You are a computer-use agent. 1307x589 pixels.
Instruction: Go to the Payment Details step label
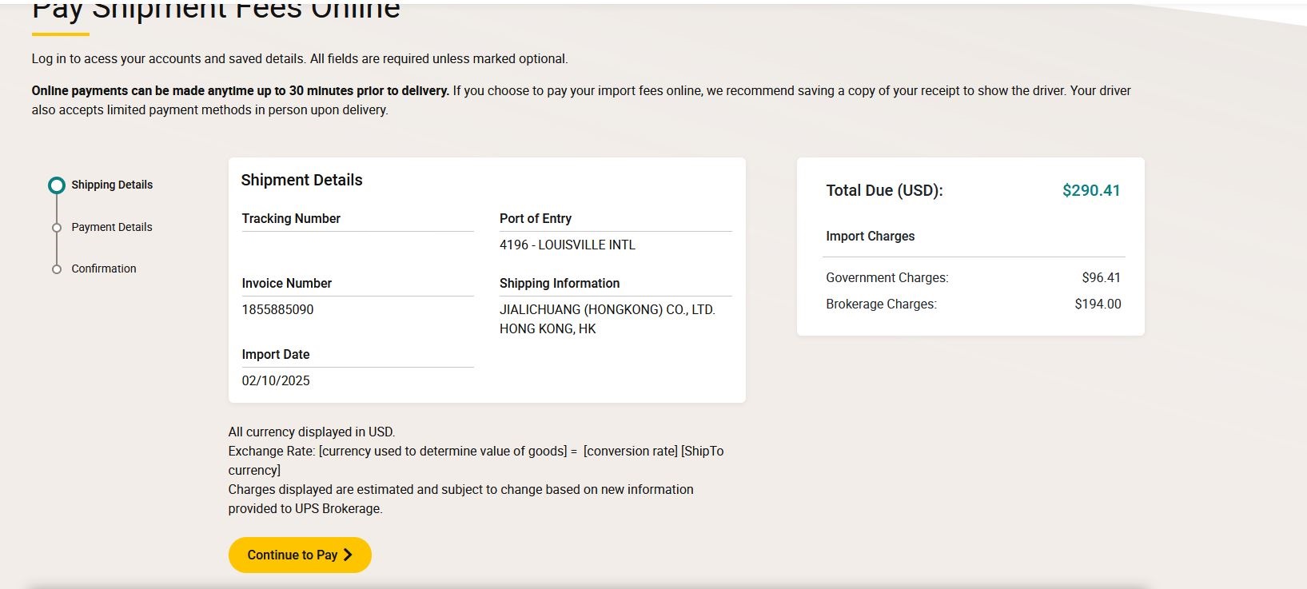[x=112, y=227]
